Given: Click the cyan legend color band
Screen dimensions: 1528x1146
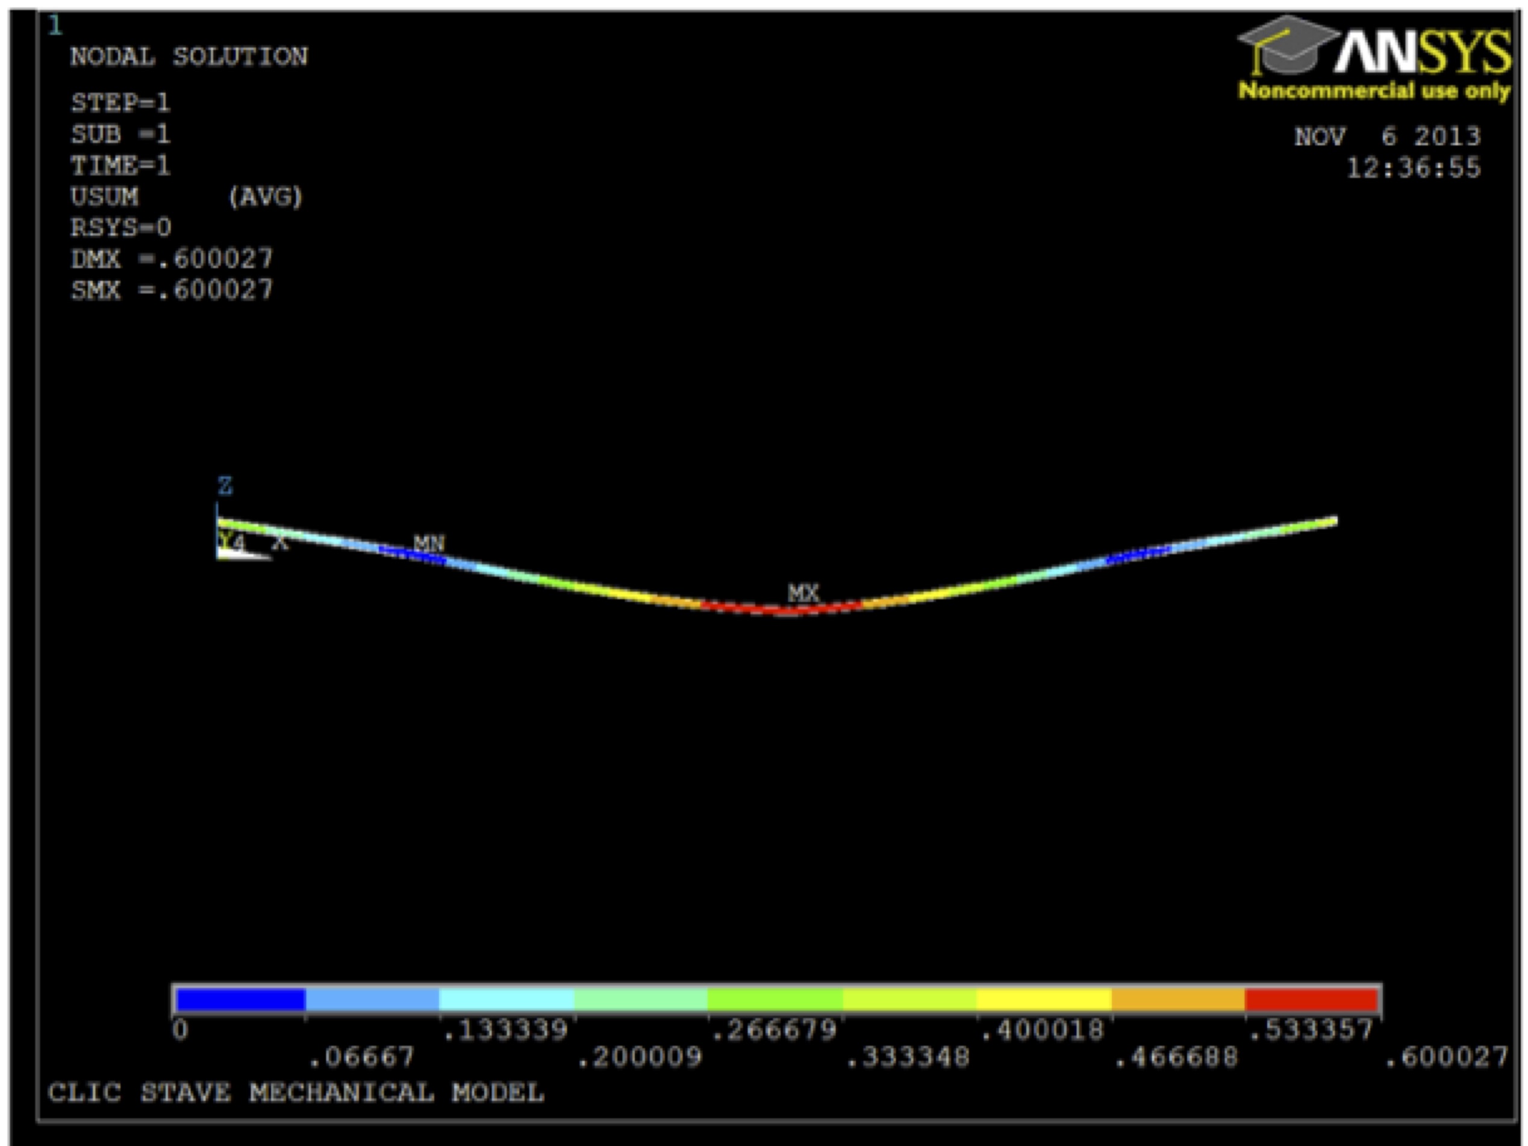Looking at the screenshot, I should coord(507,1000).
